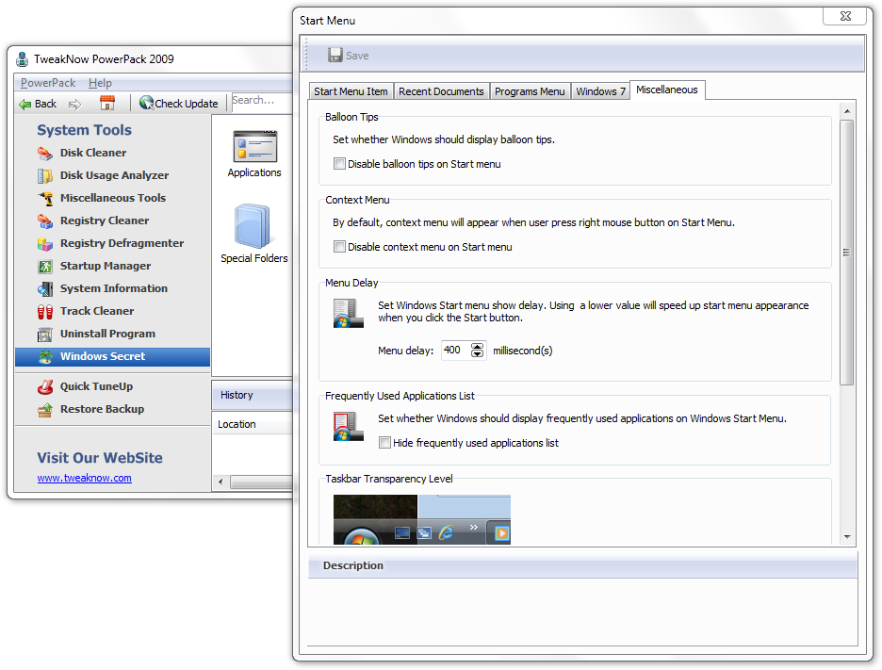Click the Quick TuneUp icon
Viewport: 882px width, 670px height.
45,387
